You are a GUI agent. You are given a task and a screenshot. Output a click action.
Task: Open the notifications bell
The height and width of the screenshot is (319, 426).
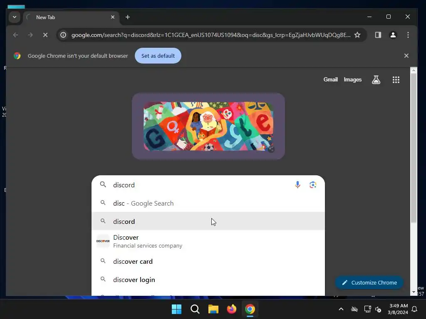tap(415, 309)
